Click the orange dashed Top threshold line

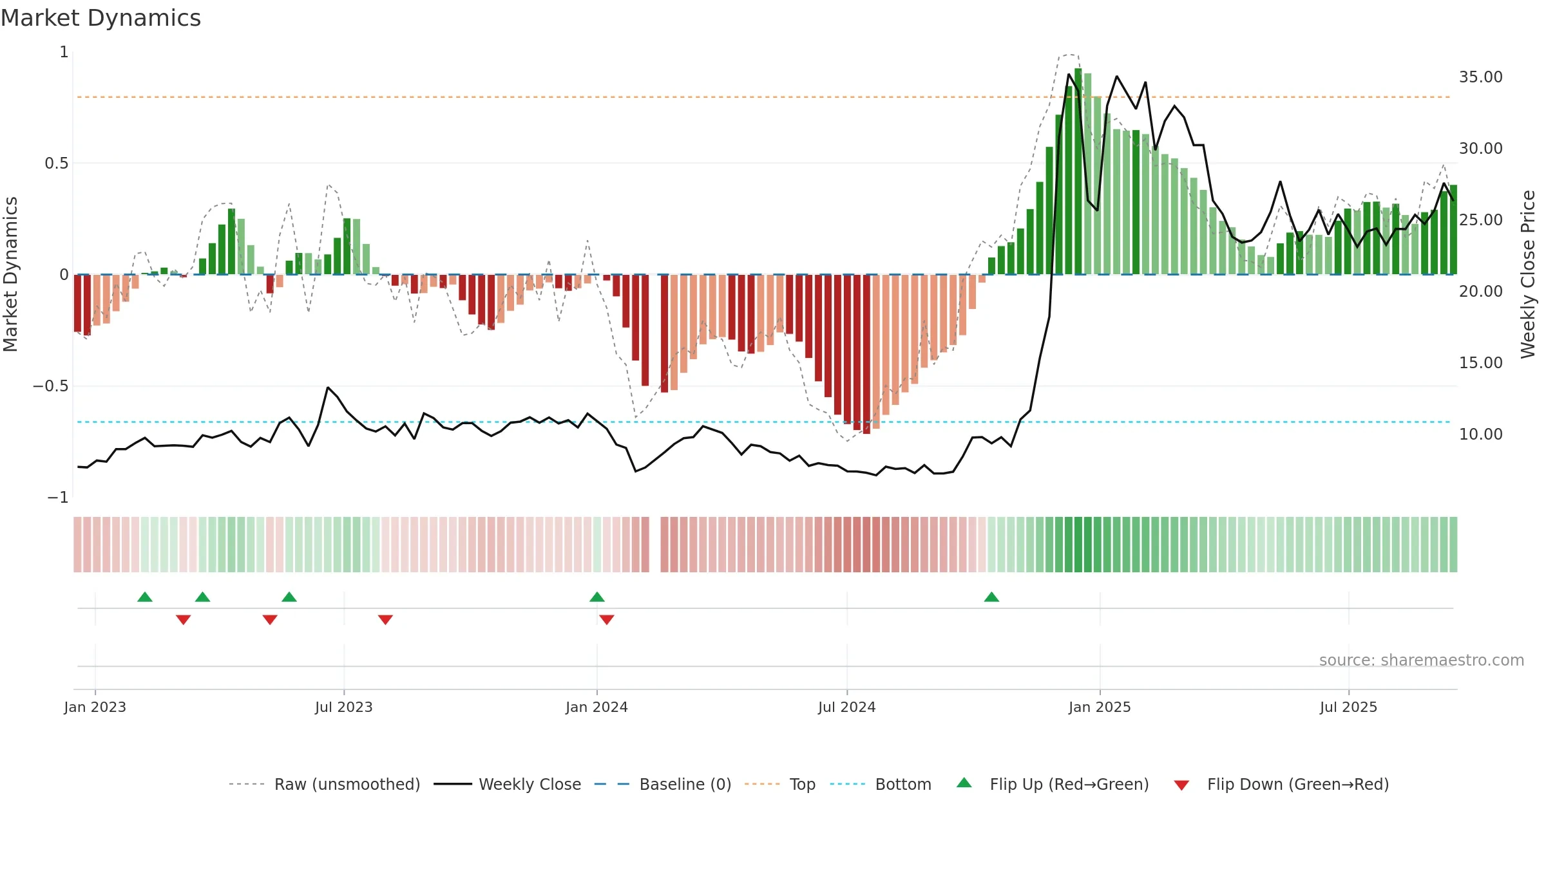click(764, 97)
